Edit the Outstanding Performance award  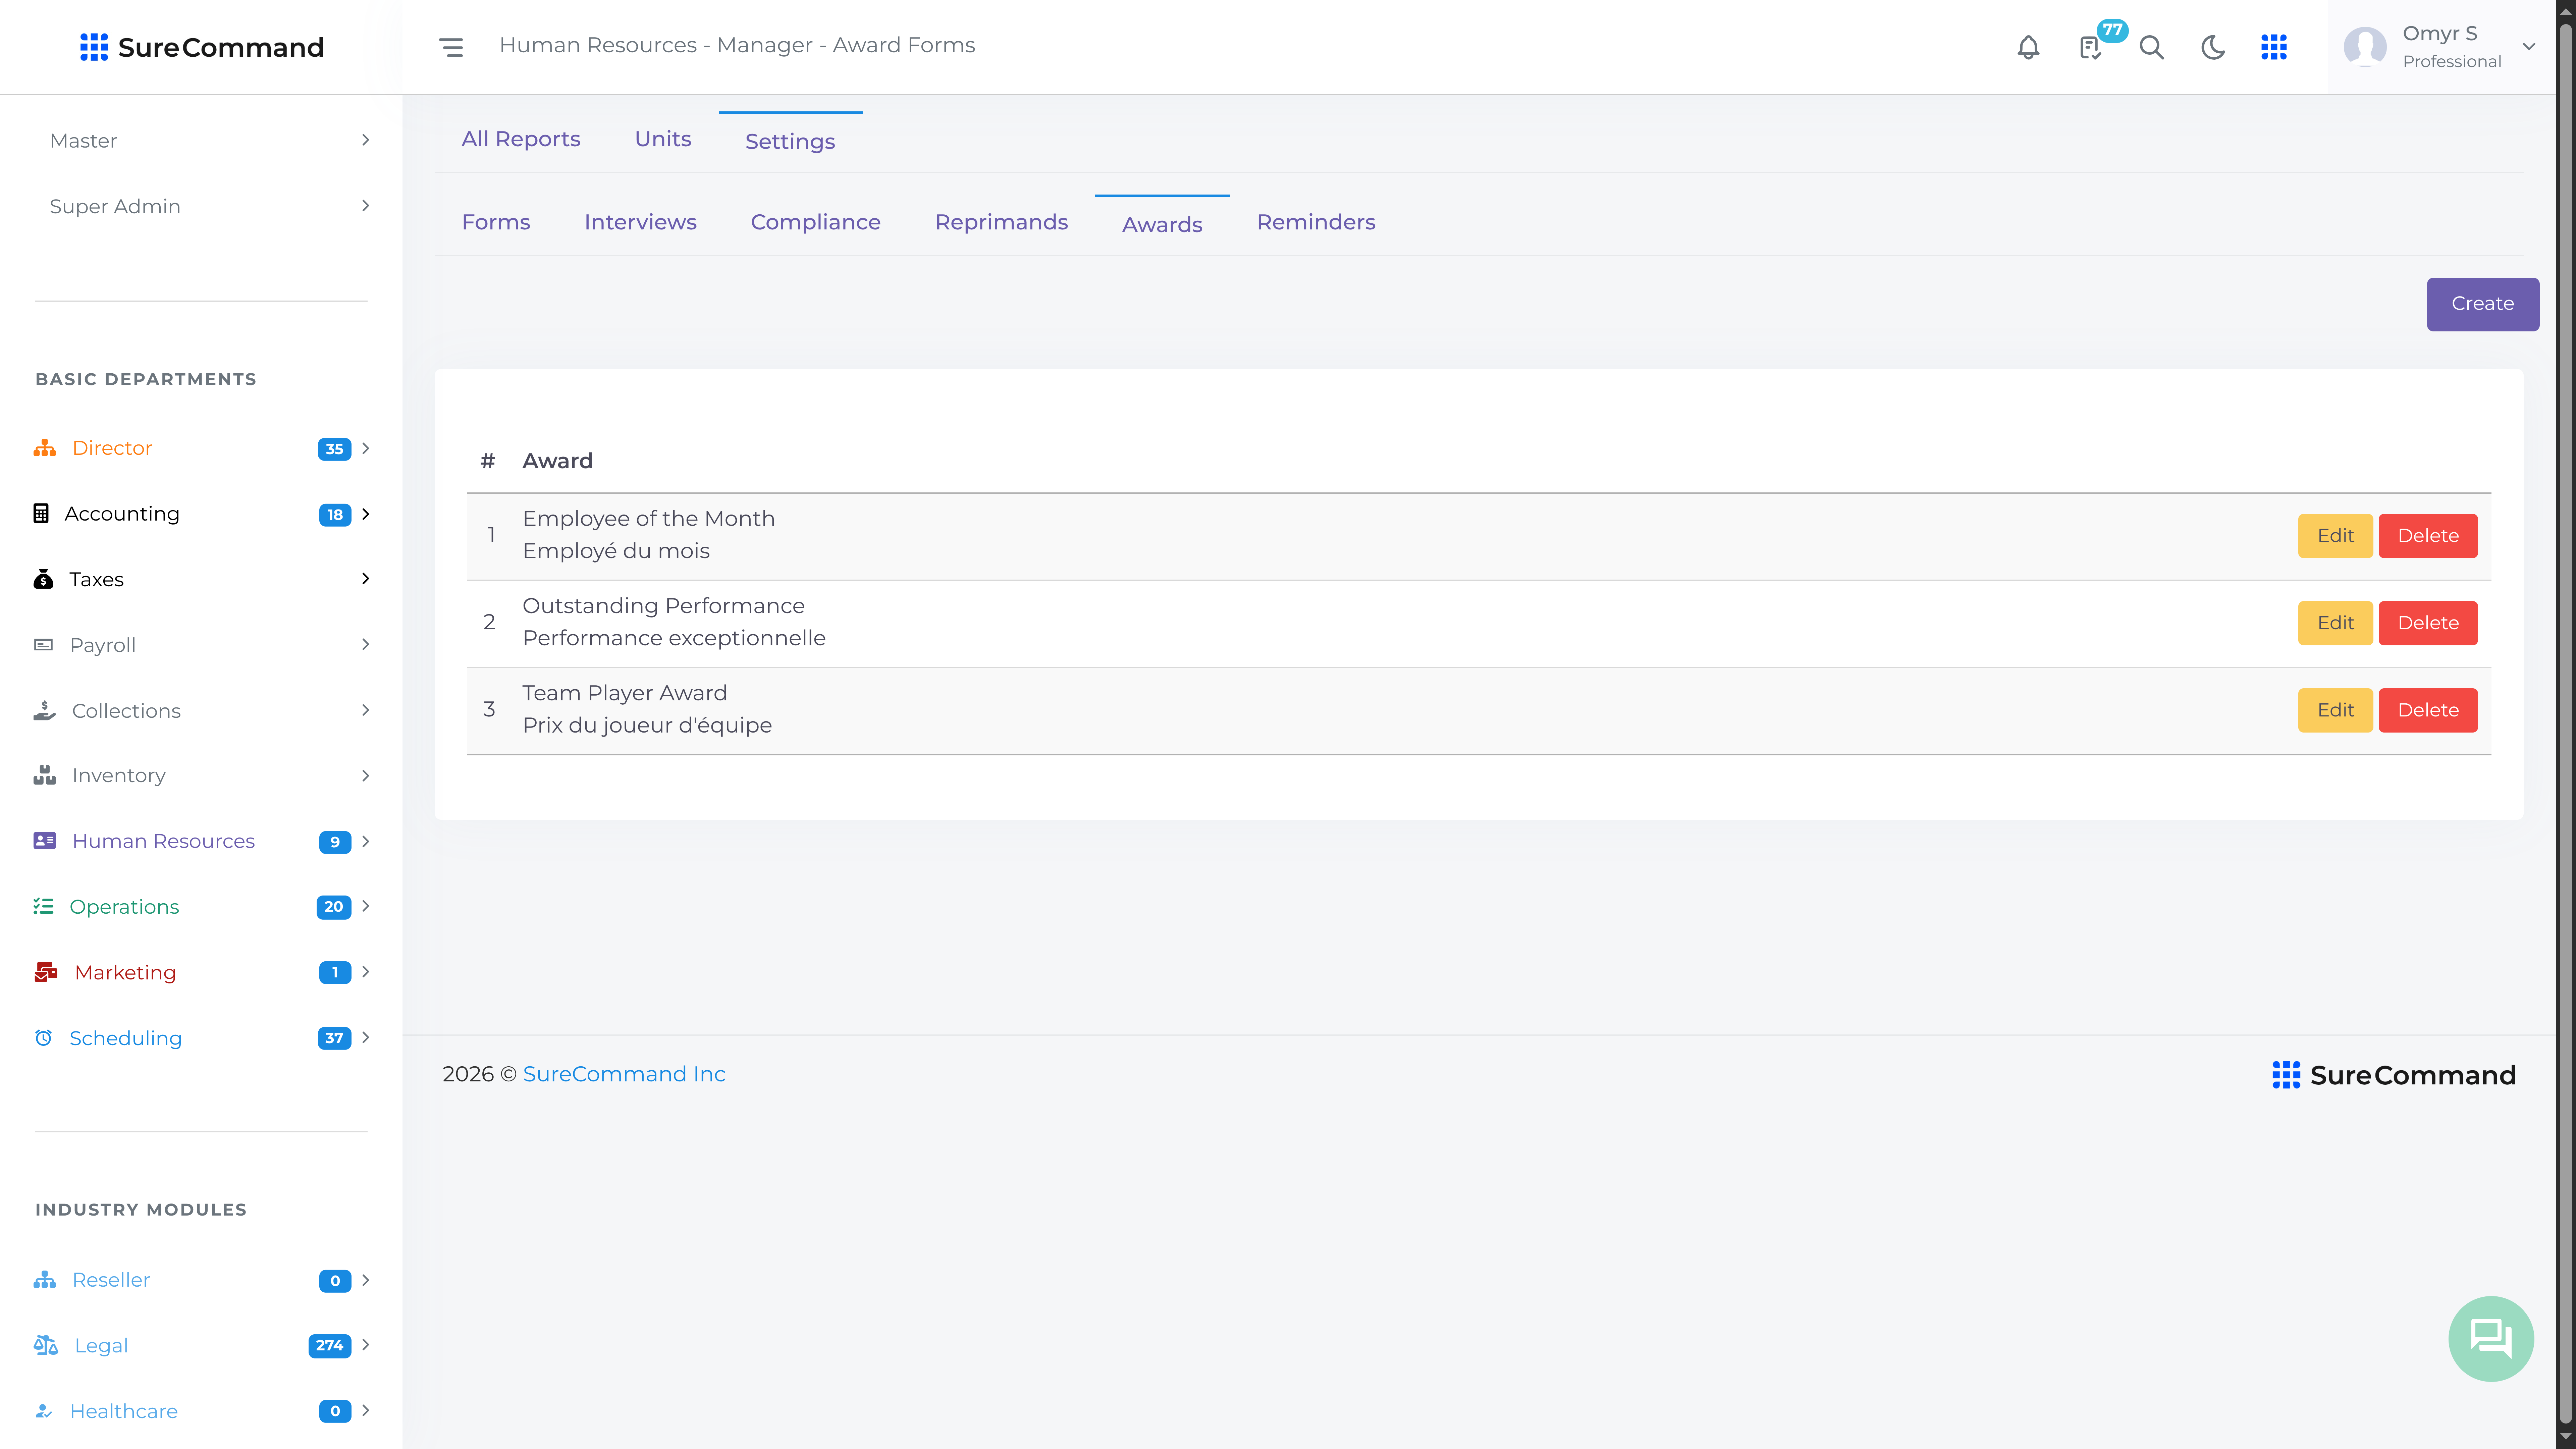click(x=2335, y=623)
